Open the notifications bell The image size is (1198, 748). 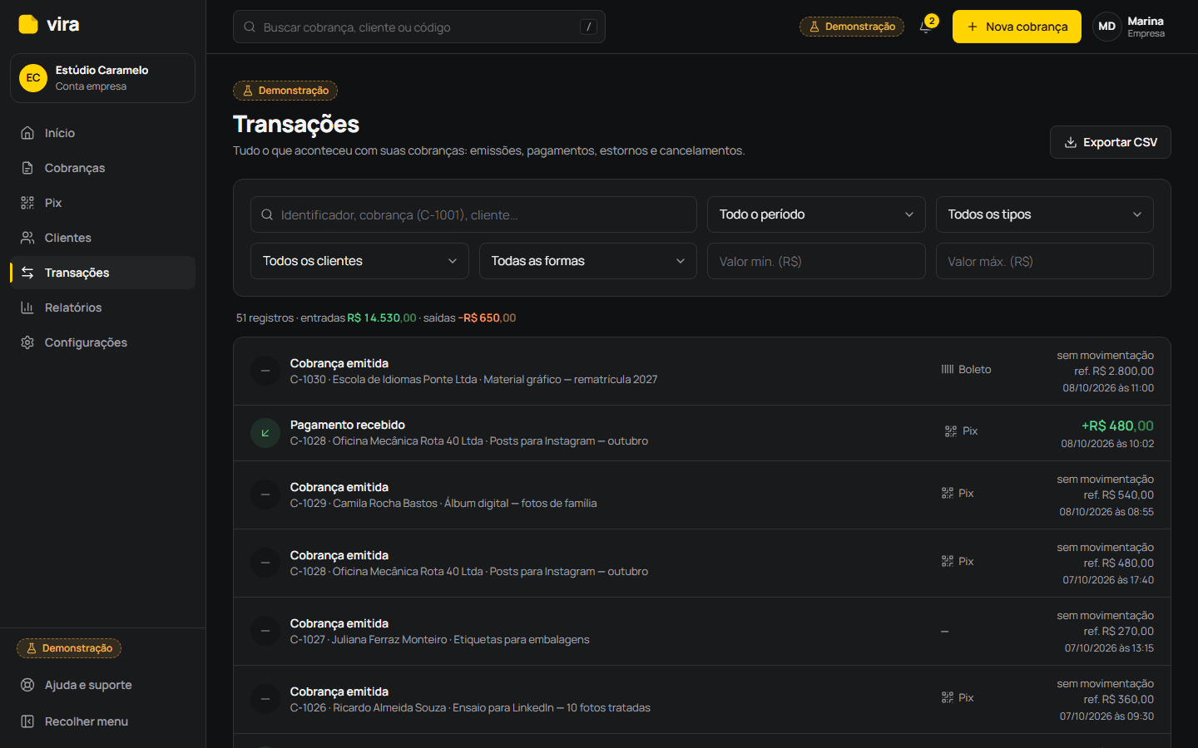point(926,27)
